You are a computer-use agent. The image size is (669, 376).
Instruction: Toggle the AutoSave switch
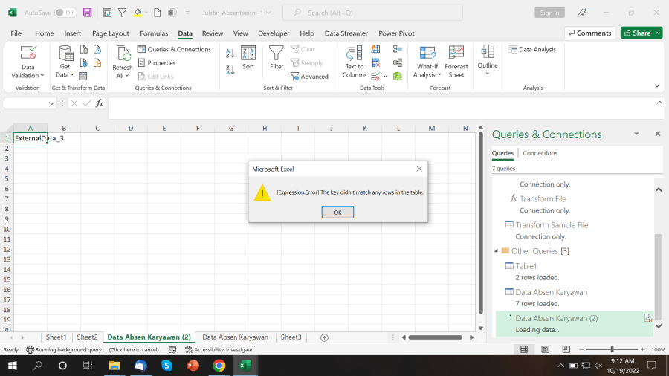65,13
